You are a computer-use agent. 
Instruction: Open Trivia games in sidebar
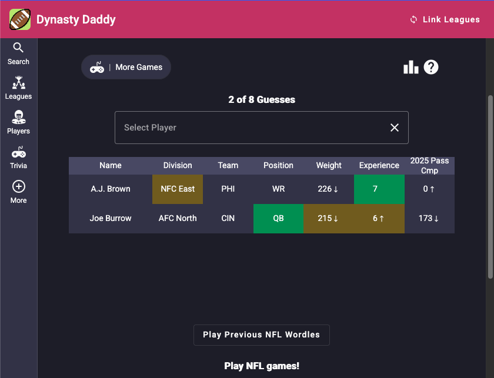pos(18,158)
